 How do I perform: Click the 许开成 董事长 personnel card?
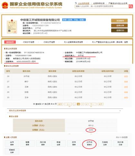point(89,143)
